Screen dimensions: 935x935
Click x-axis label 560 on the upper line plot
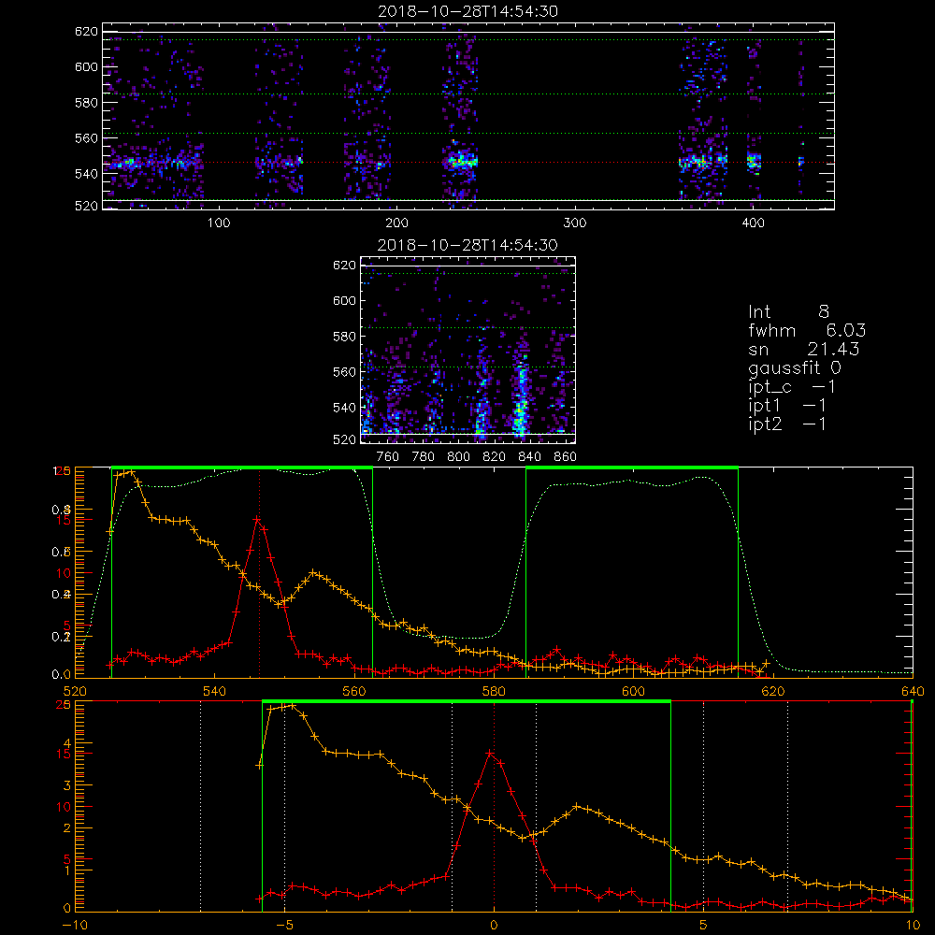pos(354,691)
